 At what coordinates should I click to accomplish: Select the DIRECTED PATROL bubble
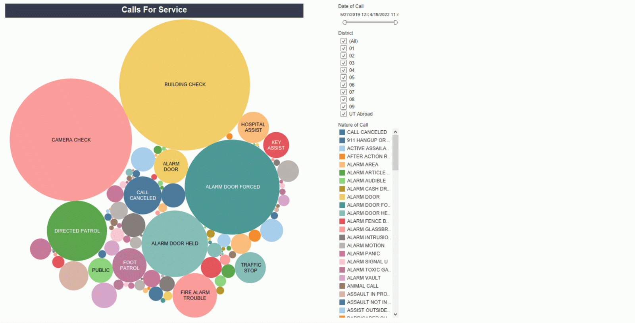point(77,231)
